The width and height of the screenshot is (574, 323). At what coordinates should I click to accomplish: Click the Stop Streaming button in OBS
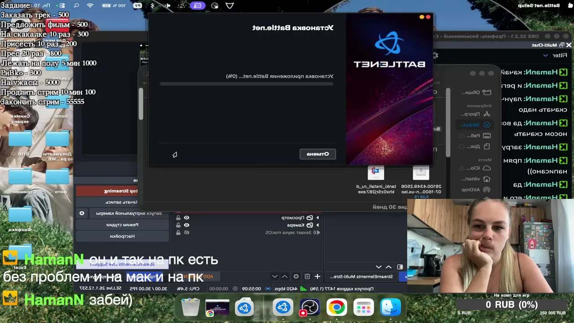(x=107, y=191)
